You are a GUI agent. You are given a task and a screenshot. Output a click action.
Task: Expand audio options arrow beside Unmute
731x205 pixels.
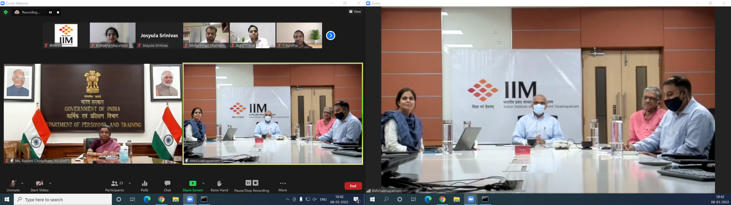pos(22,183)
